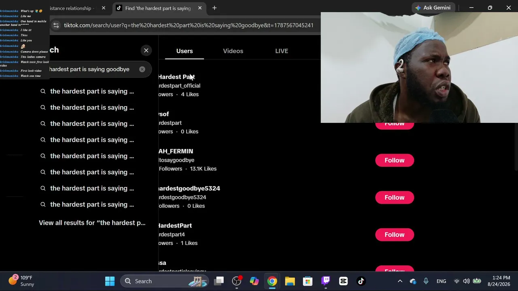Open Microsoft Store from the taskbar
The height and width of the screenshot is (291, 518).
coord(308,281)
